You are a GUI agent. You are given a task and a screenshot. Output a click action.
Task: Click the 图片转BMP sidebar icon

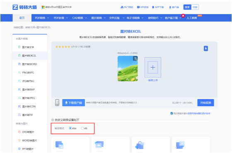click(19, 90)
